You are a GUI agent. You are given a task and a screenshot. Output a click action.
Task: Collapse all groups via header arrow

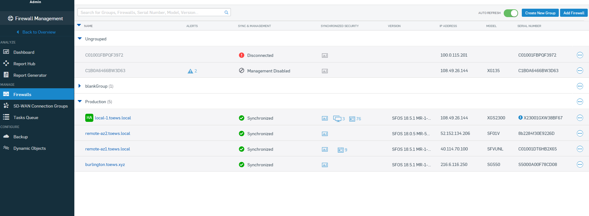pos(79,25)
